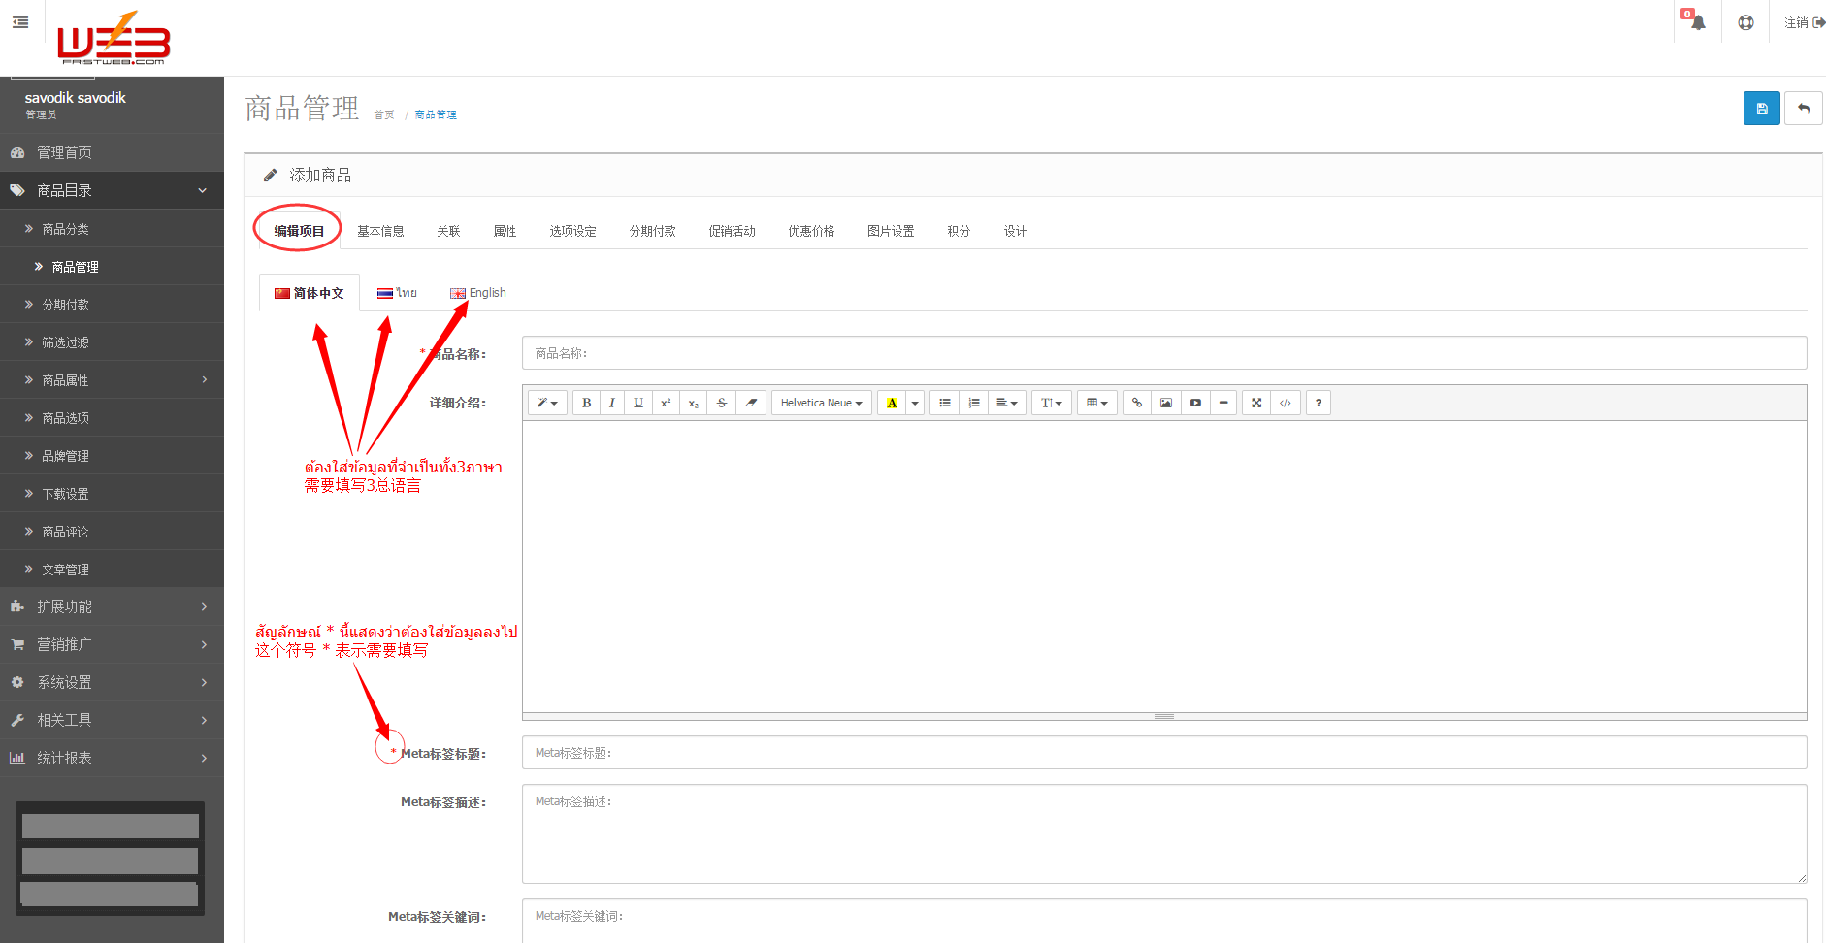Image resolution: width=1826 pixels, height=943 pixels.
Task: Click the insert picture icon
Action: (1166, 403)
